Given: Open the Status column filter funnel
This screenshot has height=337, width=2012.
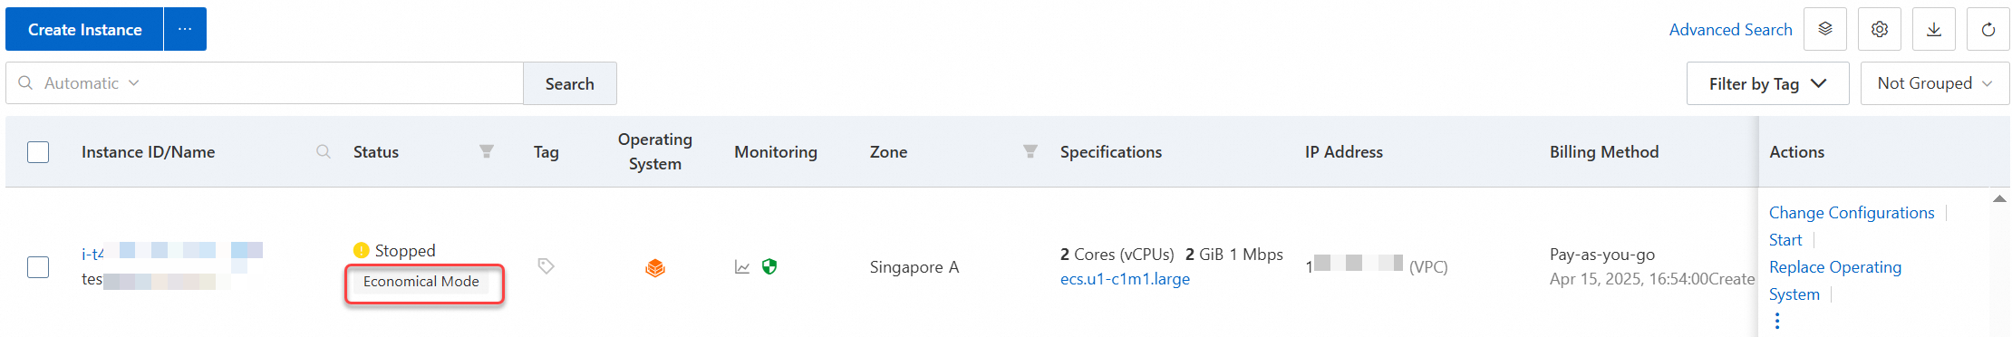Looking at the screenshot, I should click(487, 151).
